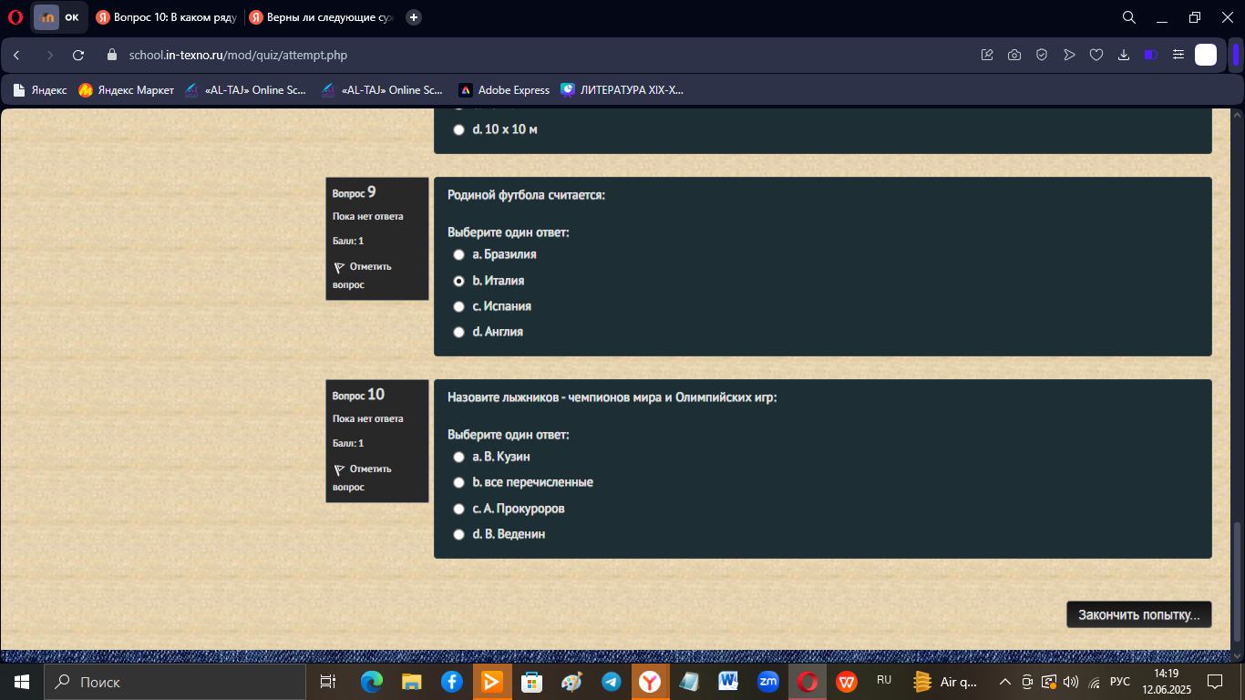Click the browser address bar URL

tap(238, 55)
